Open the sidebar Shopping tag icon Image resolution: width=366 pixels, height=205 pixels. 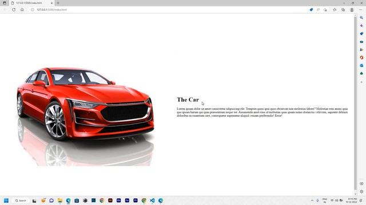point(361,34)
